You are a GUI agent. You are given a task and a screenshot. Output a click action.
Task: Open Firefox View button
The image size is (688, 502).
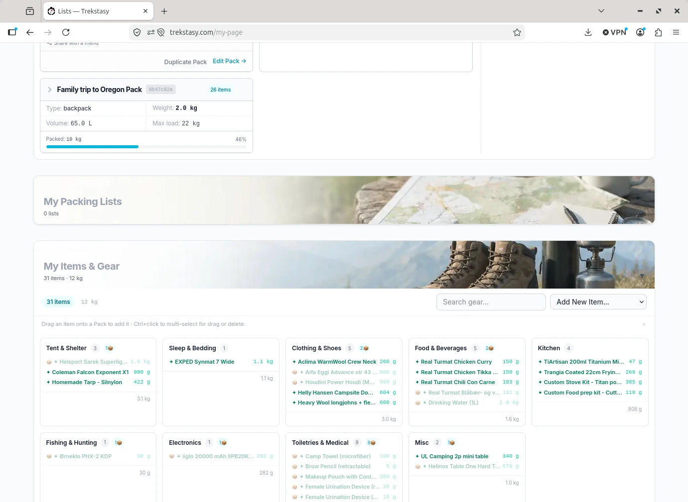(30, 11)
